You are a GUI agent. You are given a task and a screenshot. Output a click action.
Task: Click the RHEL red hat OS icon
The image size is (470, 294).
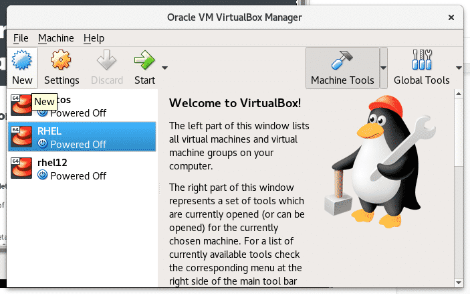click(x=21, y=137)
